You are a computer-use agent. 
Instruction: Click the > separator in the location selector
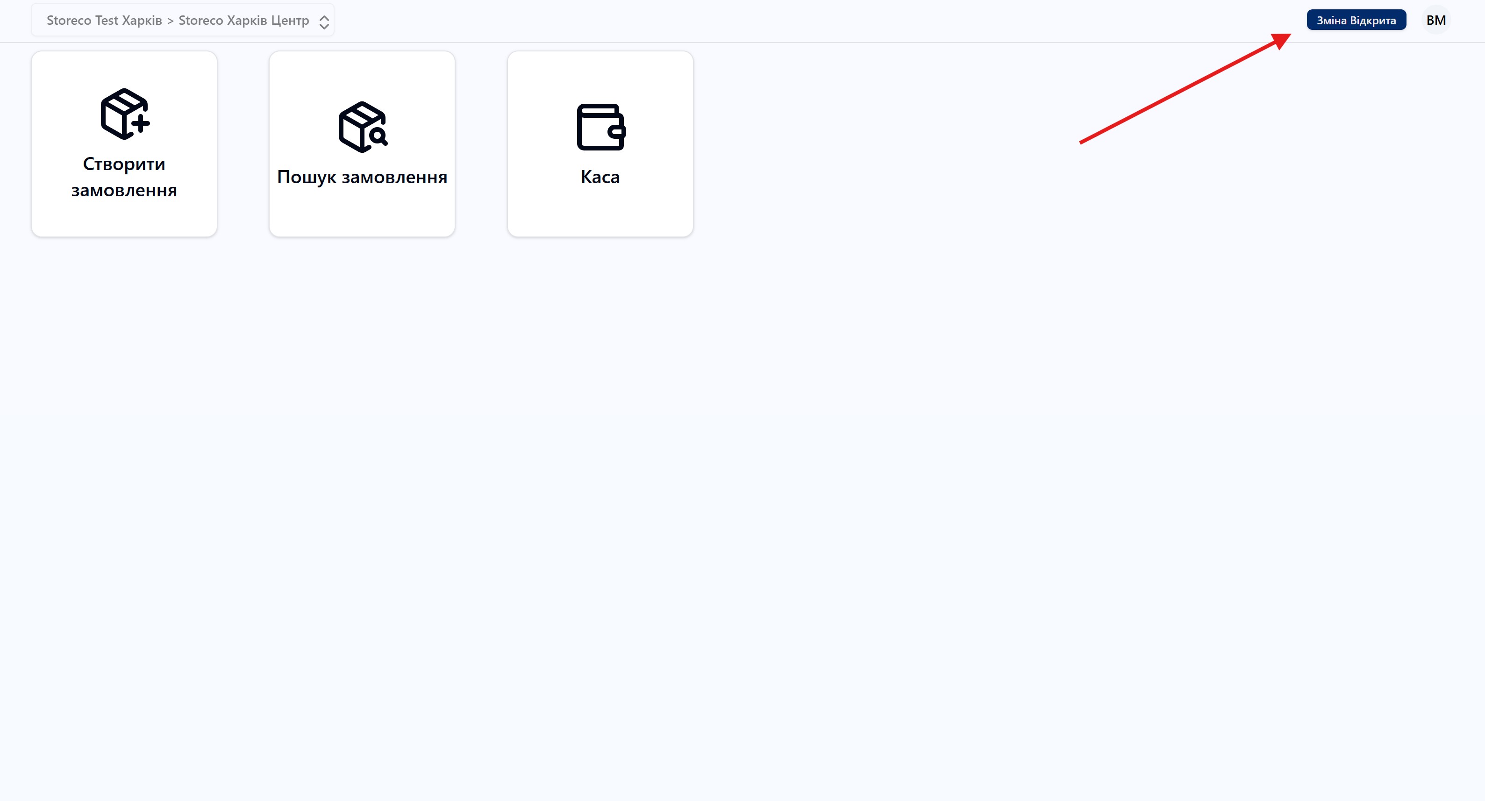170,21
